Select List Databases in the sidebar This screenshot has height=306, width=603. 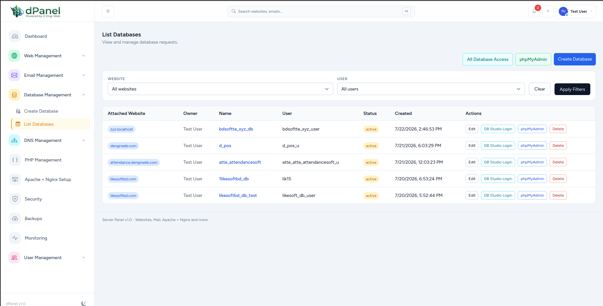50,124
